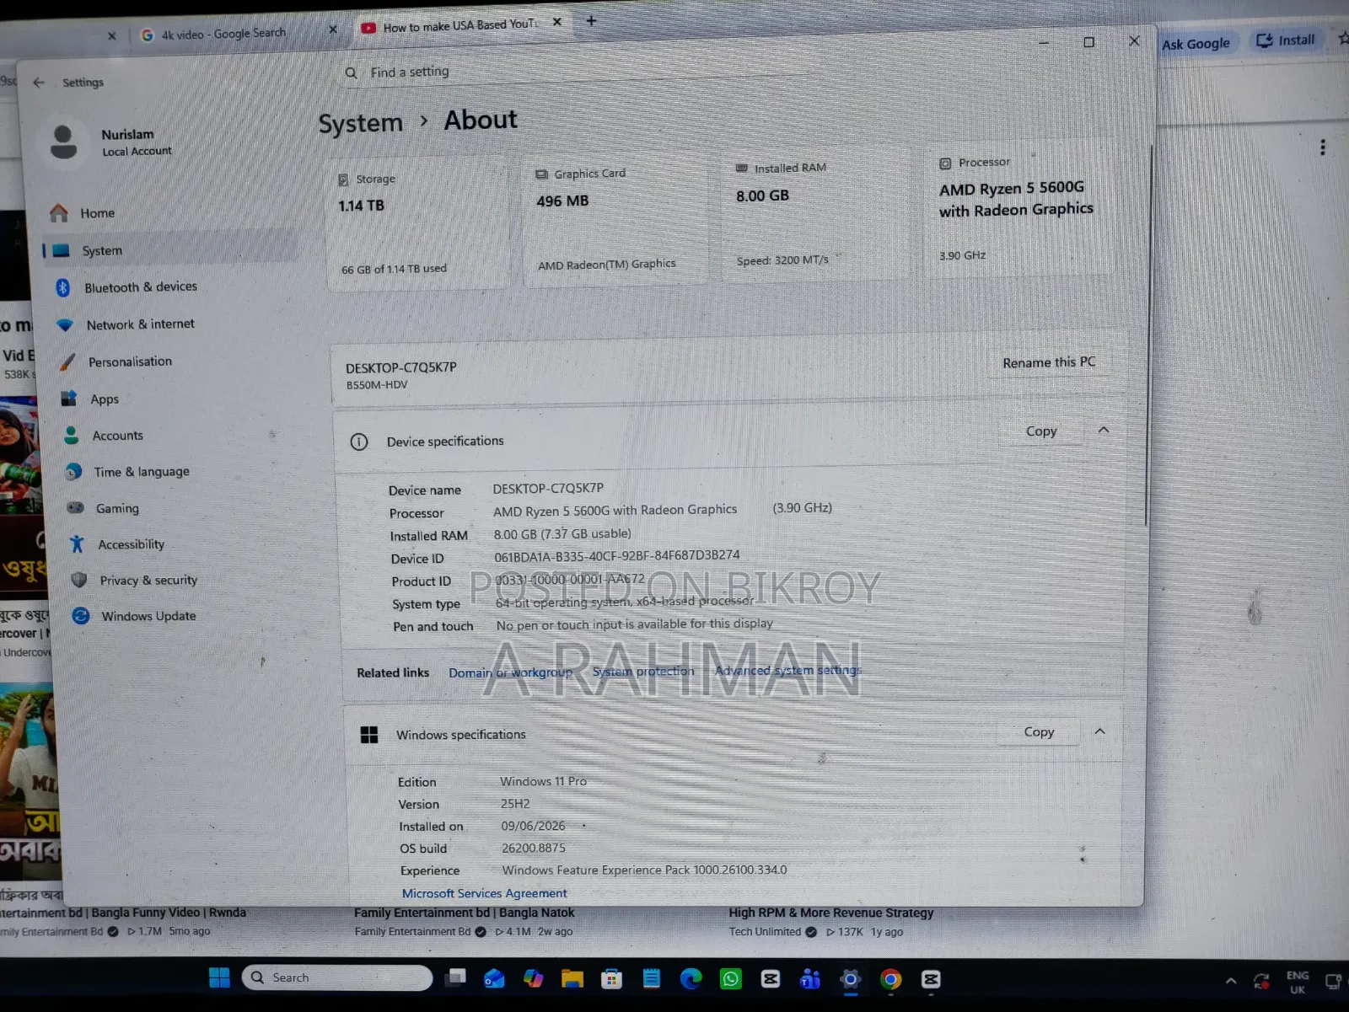Open System protection link

click(x=643, y=672)
